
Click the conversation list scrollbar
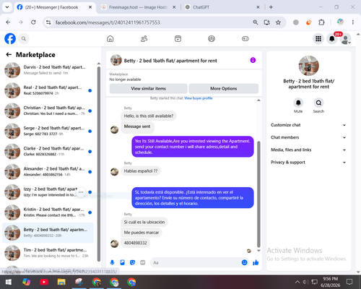[99, 164]
